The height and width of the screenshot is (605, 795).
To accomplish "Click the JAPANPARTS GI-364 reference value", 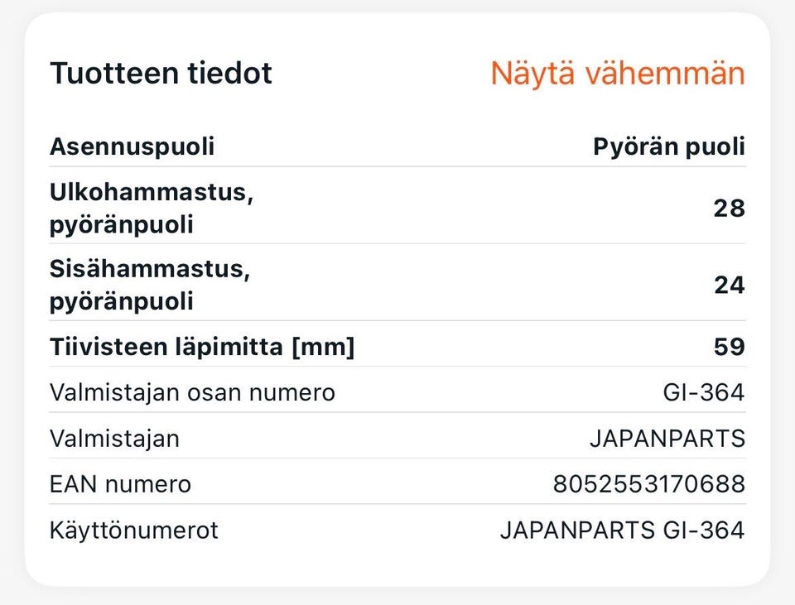I will [x=622, y=530].
